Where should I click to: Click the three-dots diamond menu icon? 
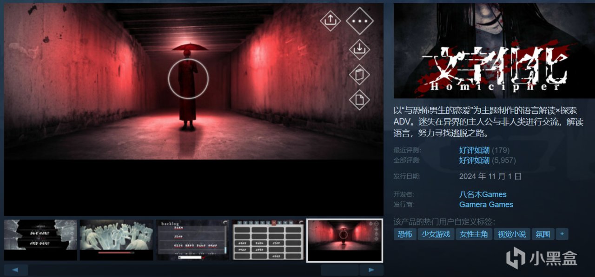click(x=360, y=21)
